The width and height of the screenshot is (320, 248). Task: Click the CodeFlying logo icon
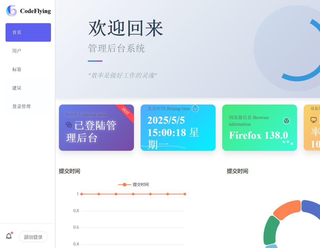[12, 11]
